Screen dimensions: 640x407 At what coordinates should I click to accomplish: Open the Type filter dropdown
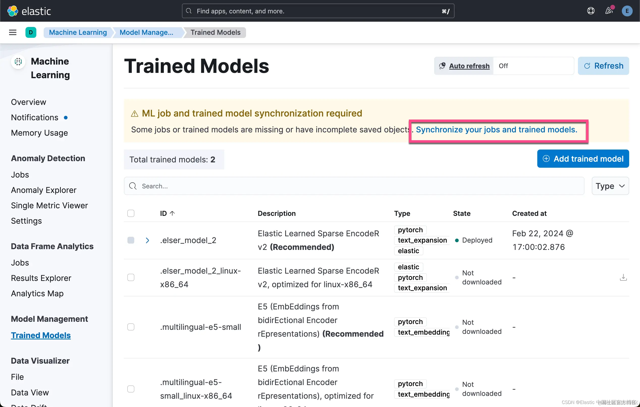610,186
